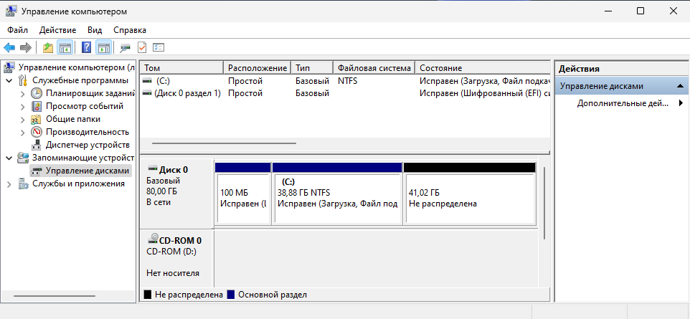Expand the Службы и приложения node
Screen dimensions: 690x319
point(9,184)
